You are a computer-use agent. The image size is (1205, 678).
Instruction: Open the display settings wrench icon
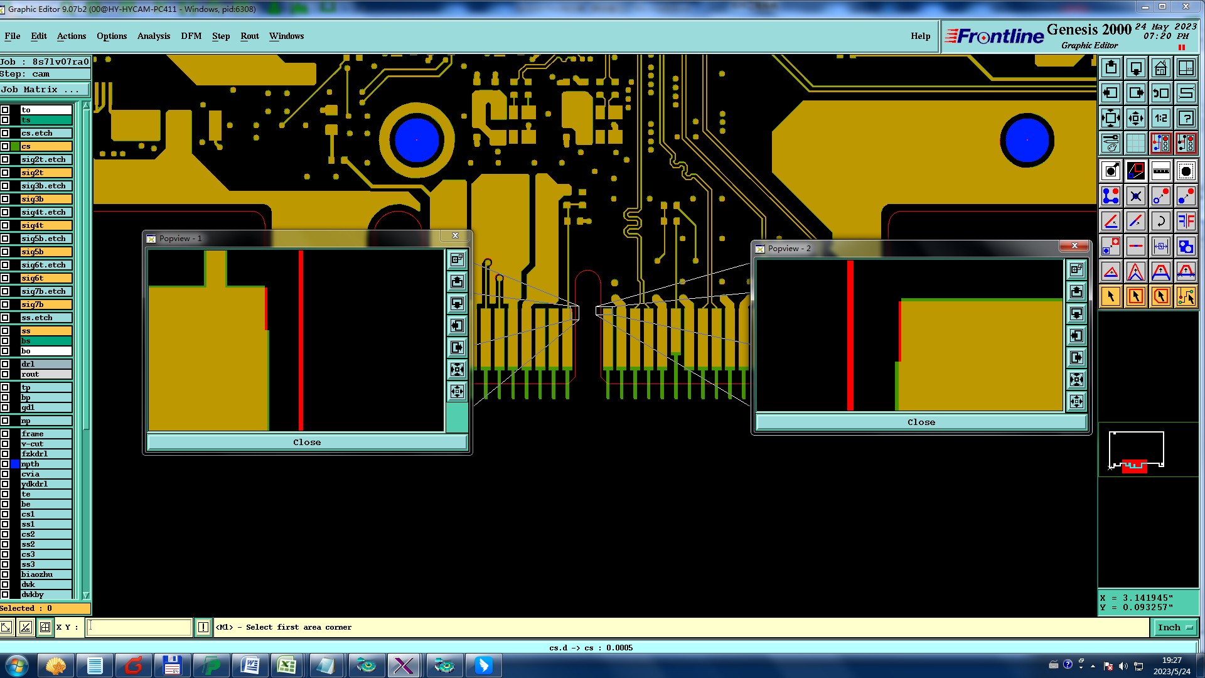click(1111, 143)
